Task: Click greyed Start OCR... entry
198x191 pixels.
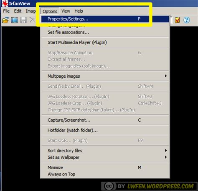Action: click(105, 140)
